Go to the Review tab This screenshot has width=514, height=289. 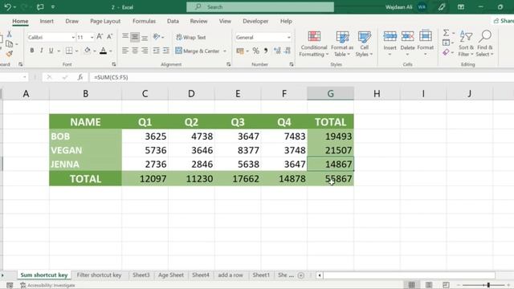198,21
